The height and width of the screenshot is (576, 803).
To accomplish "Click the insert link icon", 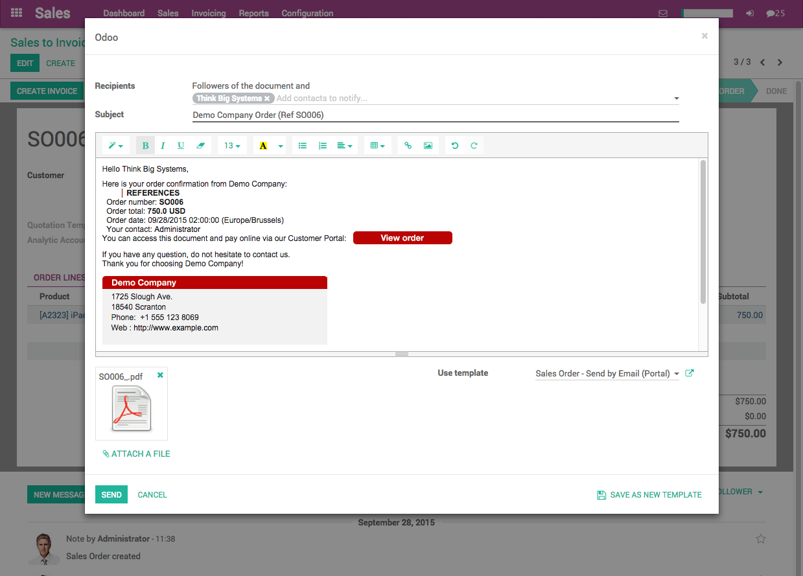I will [408, 146].
